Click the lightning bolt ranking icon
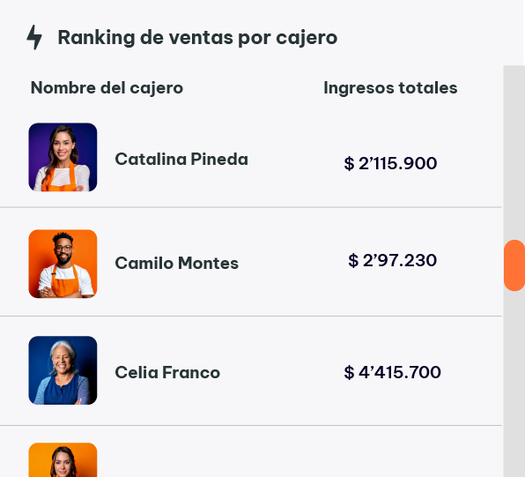Screen dimensions: 525x477 pyautogui.click(x=34, y=37)
